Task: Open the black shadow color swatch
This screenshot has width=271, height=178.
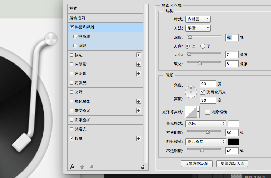Action: [233, 142]
